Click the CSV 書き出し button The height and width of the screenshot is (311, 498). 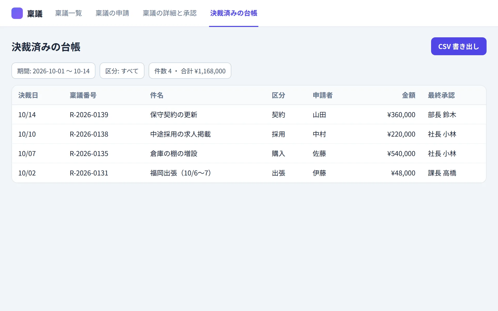(459, 46)
